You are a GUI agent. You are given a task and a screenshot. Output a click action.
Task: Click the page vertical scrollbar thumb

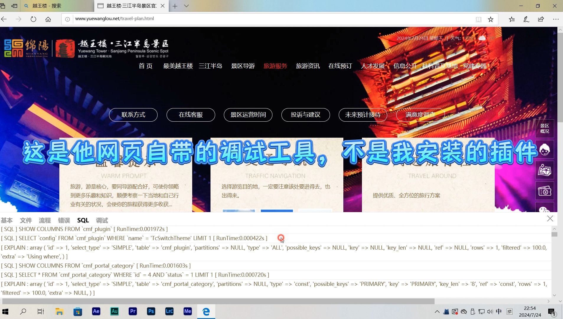560,77
